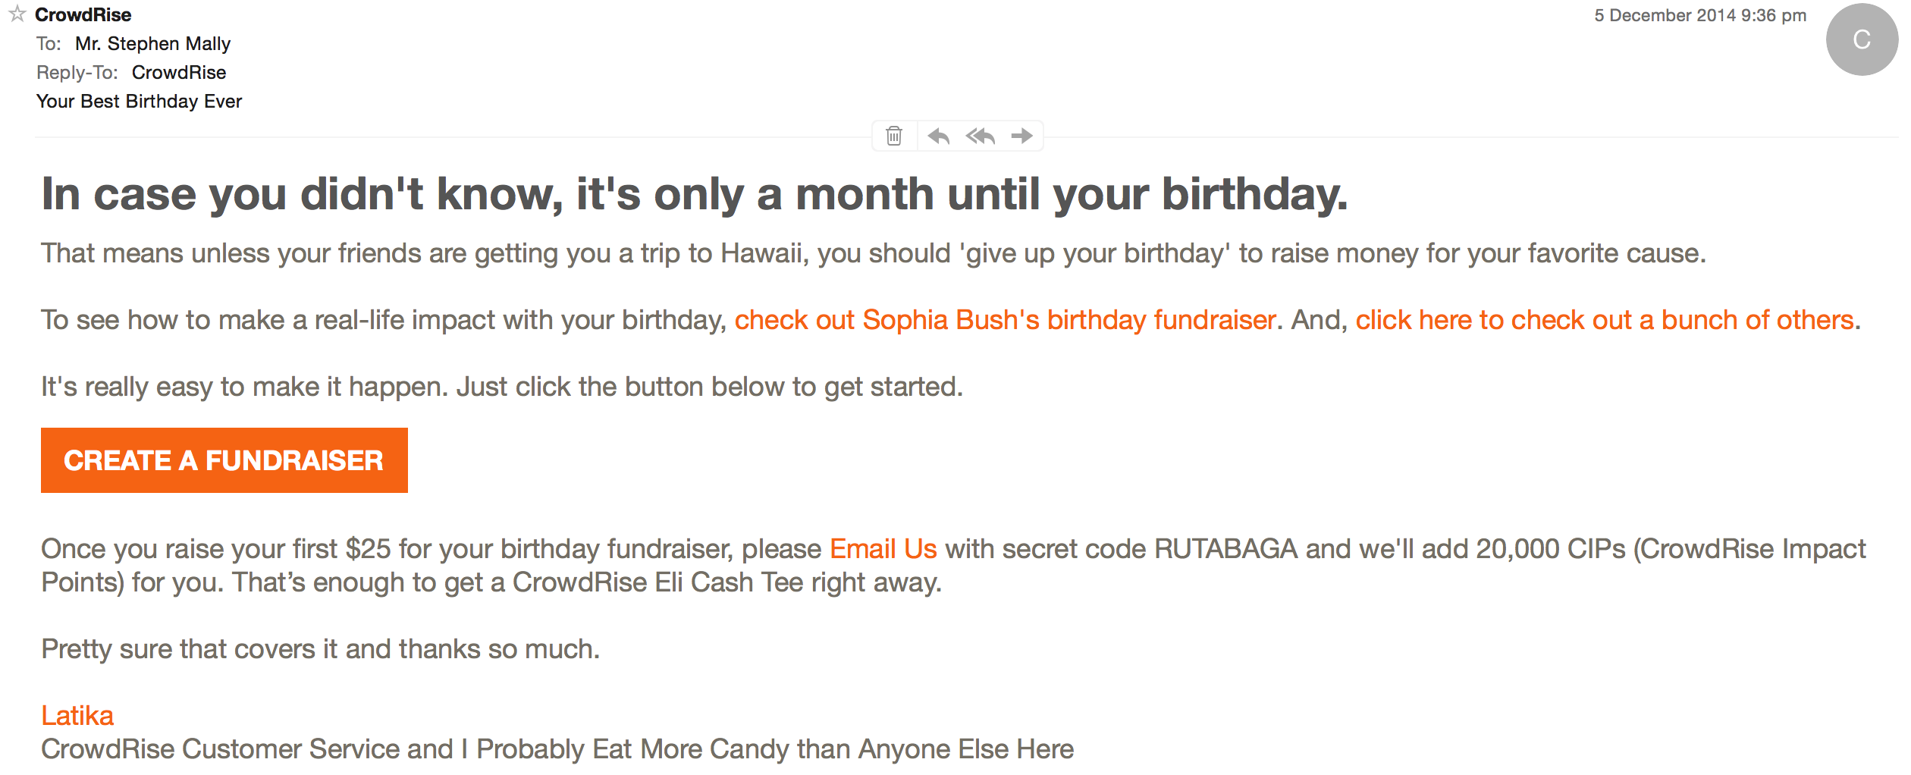
Task: Reply to the sender using arrow icon
Action: (939, 136)
